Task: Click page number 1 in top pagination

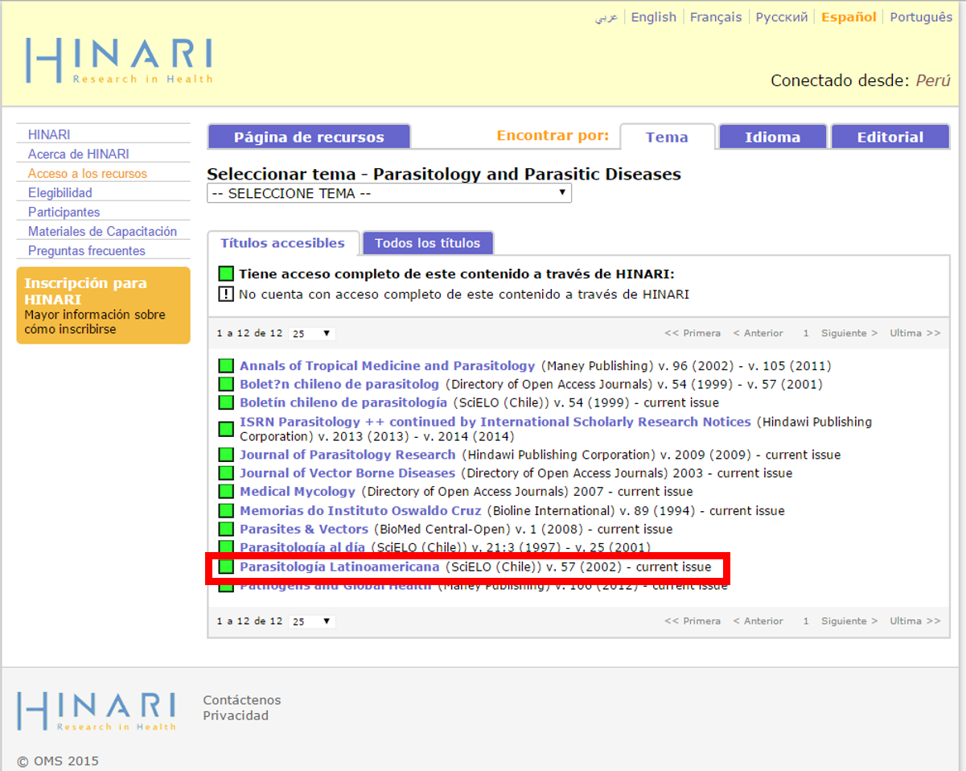Action: (x=806, y=333)
